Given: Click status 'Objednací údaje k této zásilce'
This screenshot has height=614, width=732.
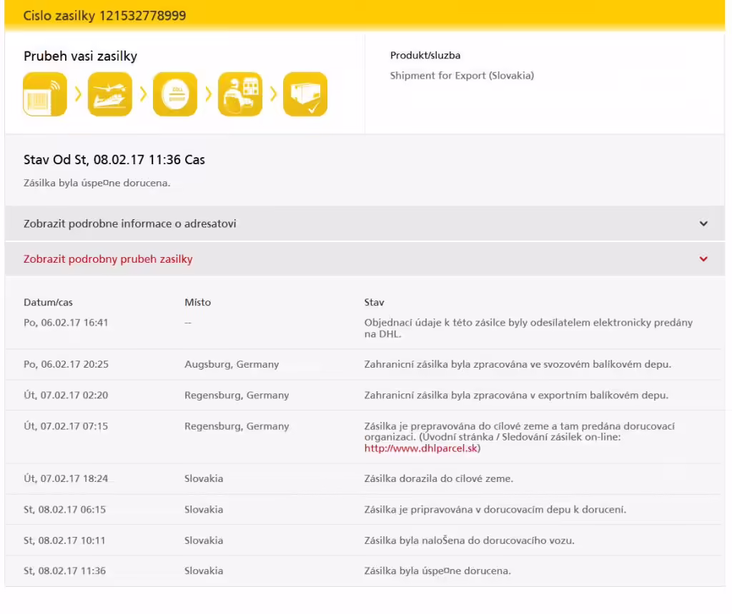Looking at the screenshot, I should pos(528,328).
